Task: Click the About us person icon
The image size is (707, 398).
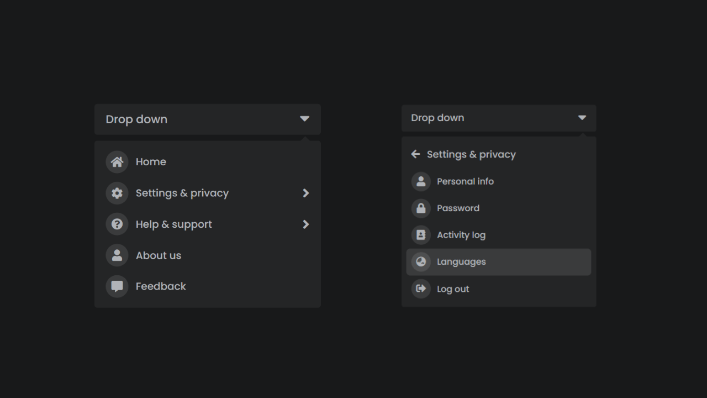Action: pyautogui.click(x=117, y=255)
